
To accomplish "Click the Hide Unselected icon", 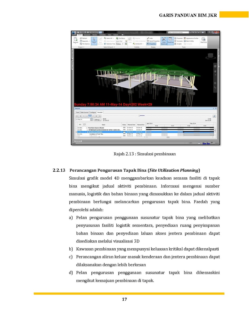I will (134, 41).
